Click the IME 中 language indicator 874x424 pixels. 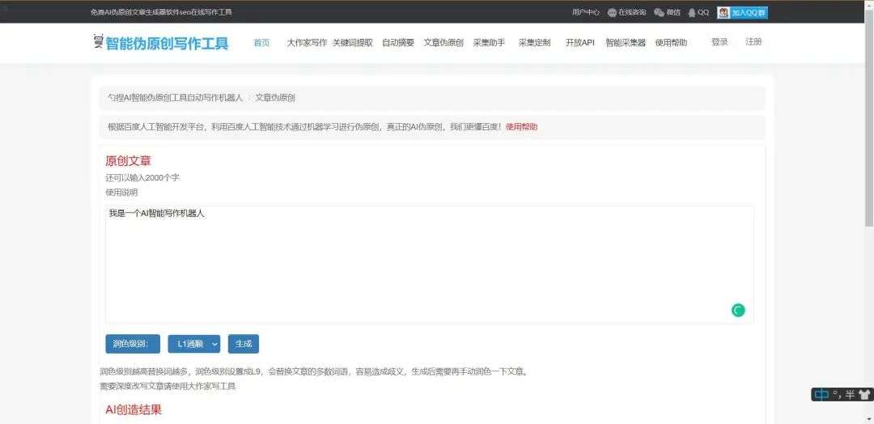click(821, 395)
